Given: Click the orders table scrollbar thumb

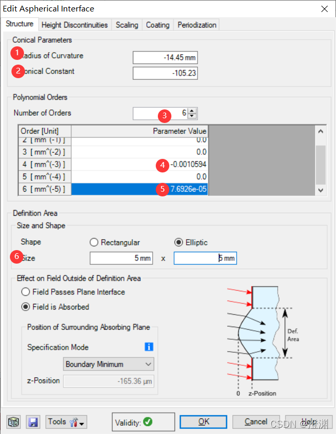Looking at the screenshot, I should pos(320,165).
